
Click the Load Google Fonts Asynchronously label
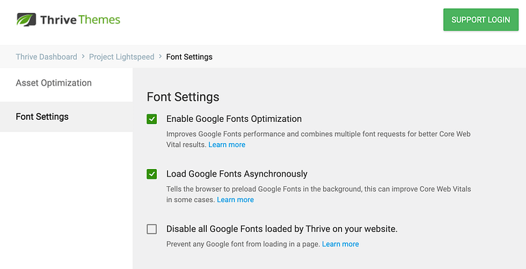point(237,174)
